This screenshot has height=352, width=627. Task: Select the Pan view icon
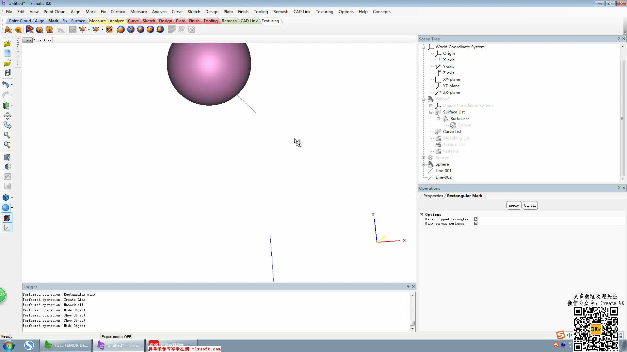(x=7, y=116)
